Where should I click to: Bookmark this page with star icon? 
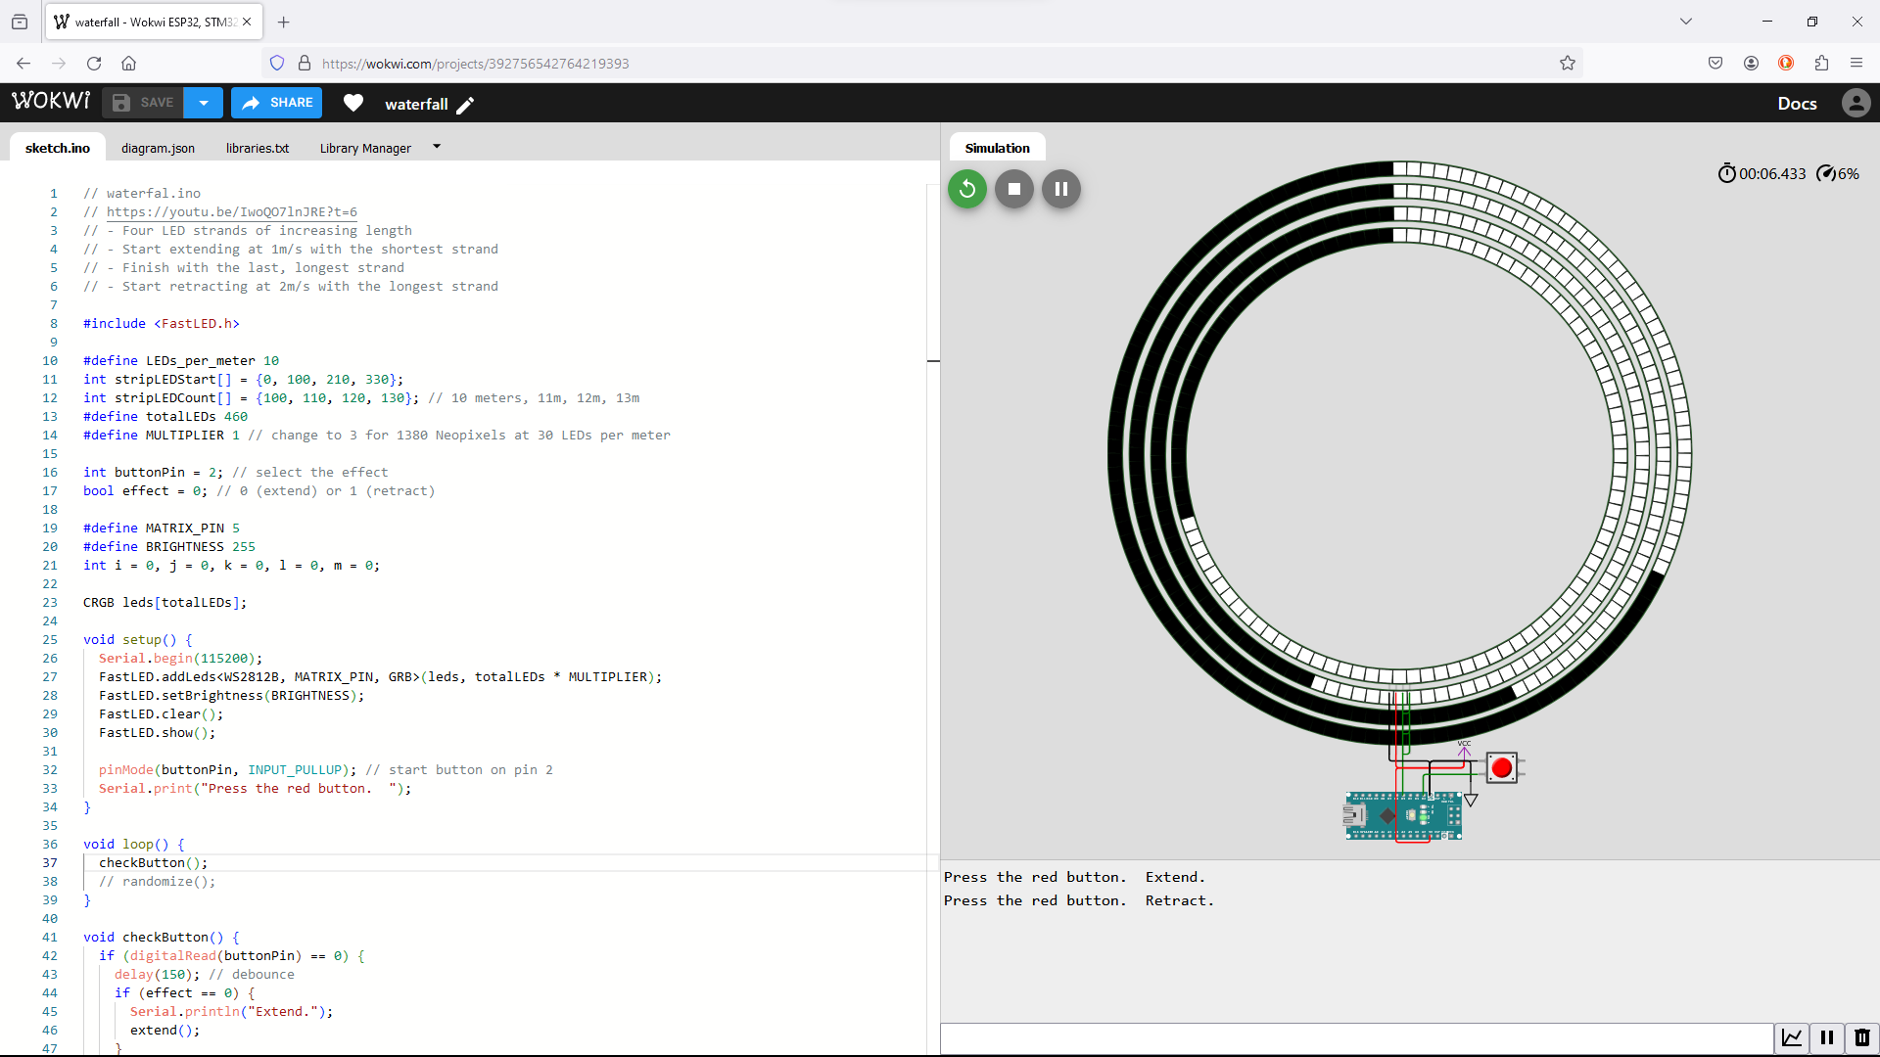(1567, 64)
